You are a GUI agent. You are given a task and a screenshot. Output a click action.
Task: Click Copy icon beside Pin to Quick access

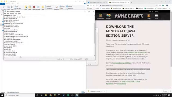pyautogui.click(x=8, y=7)
